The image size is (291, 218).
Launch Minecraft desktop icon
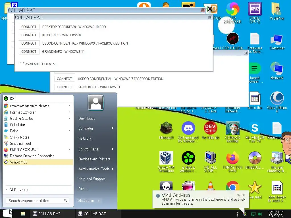tap(166, 130)
